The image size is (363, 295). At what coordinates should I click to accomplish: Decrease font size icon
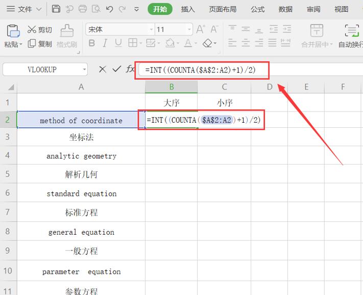click(x=214, y=29)
